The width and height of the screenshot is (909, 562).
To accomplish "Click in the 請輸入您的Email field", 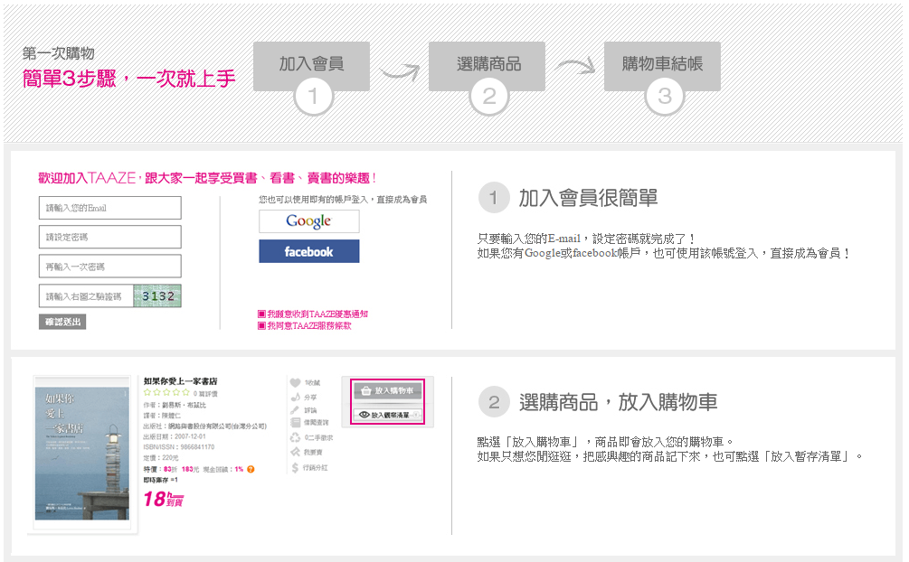I will coord(110,208).
